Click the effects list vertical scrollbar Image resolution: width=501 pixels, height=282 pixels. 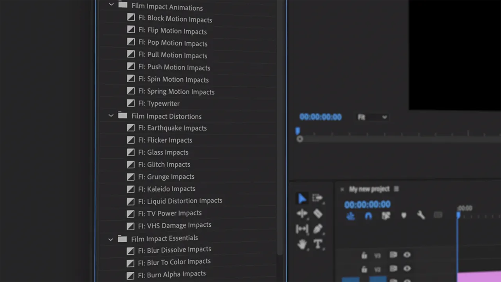(280, 127)
